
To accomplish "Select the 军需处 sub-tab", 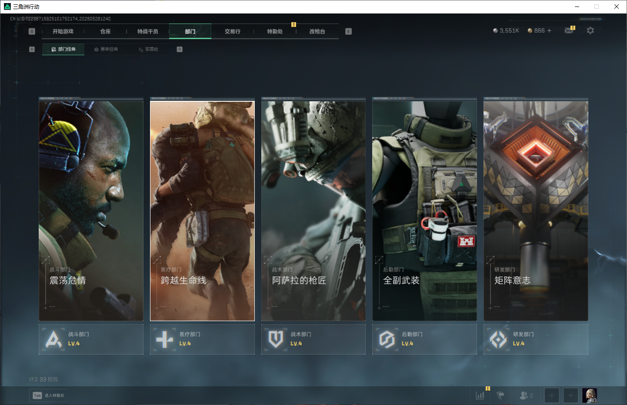I will (x=149, y=49).
